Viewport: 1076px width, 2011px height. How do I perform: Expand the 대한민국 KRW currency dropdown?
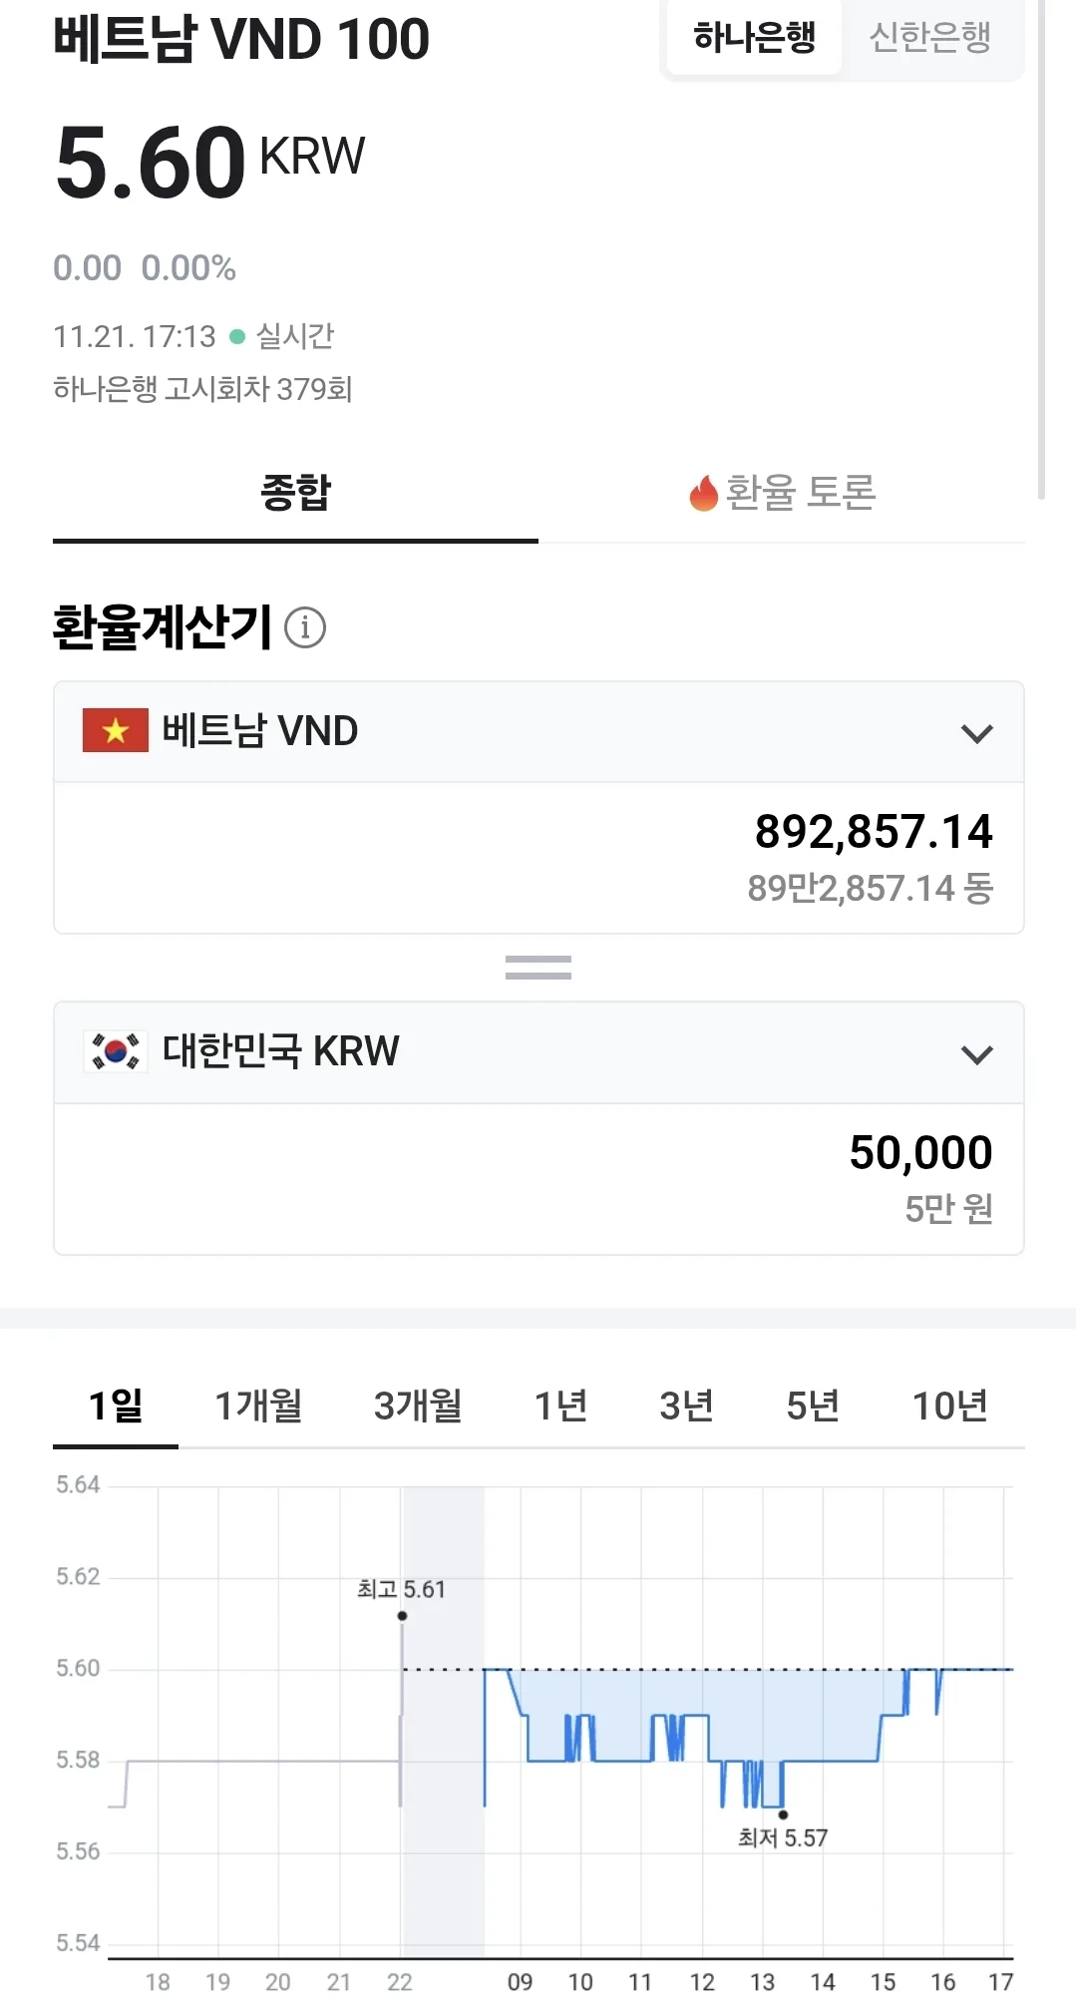[538, 1053]
